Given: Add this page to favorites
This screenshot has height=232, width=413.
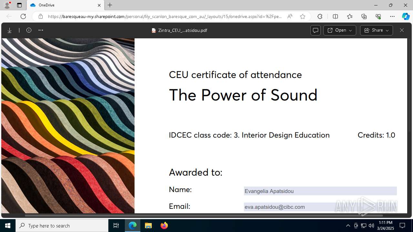Looking at the screenshot, I should coord(303,16).
